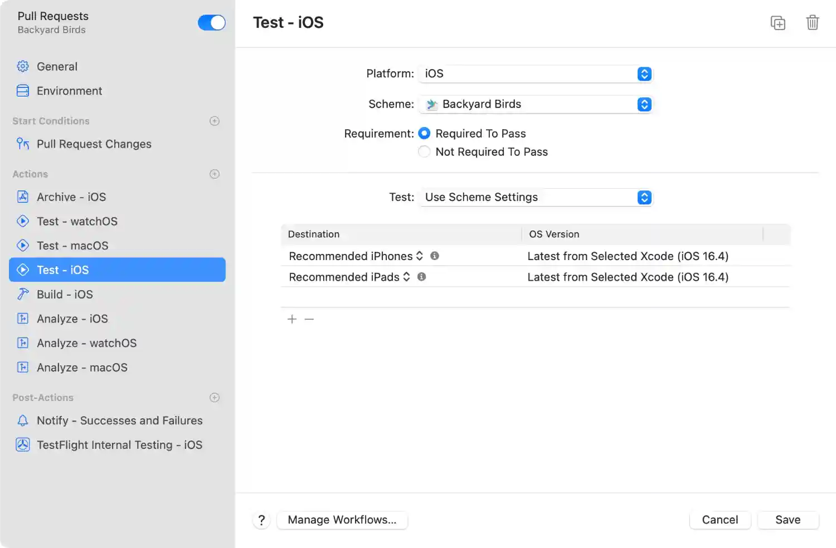Click info icon beside Recommended iPhones

[435, 256]
